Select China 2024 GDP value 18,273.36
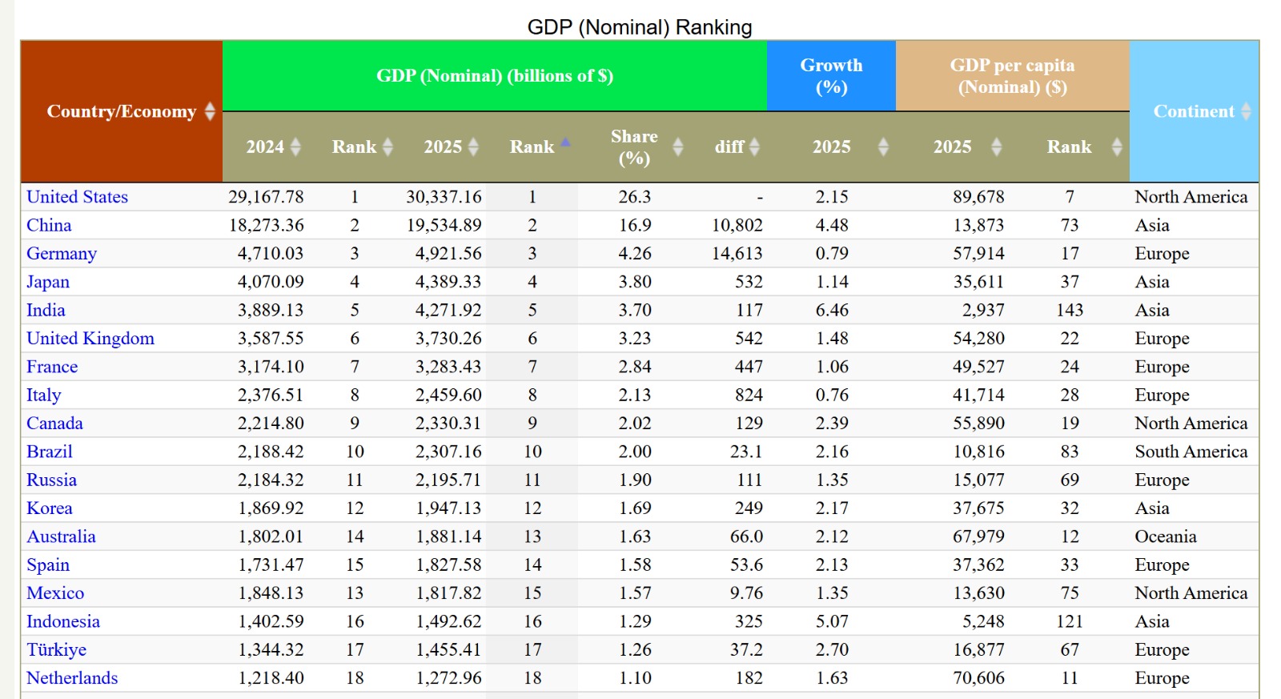The height and width of the screenshot is (699, 1281). (267, 225)
